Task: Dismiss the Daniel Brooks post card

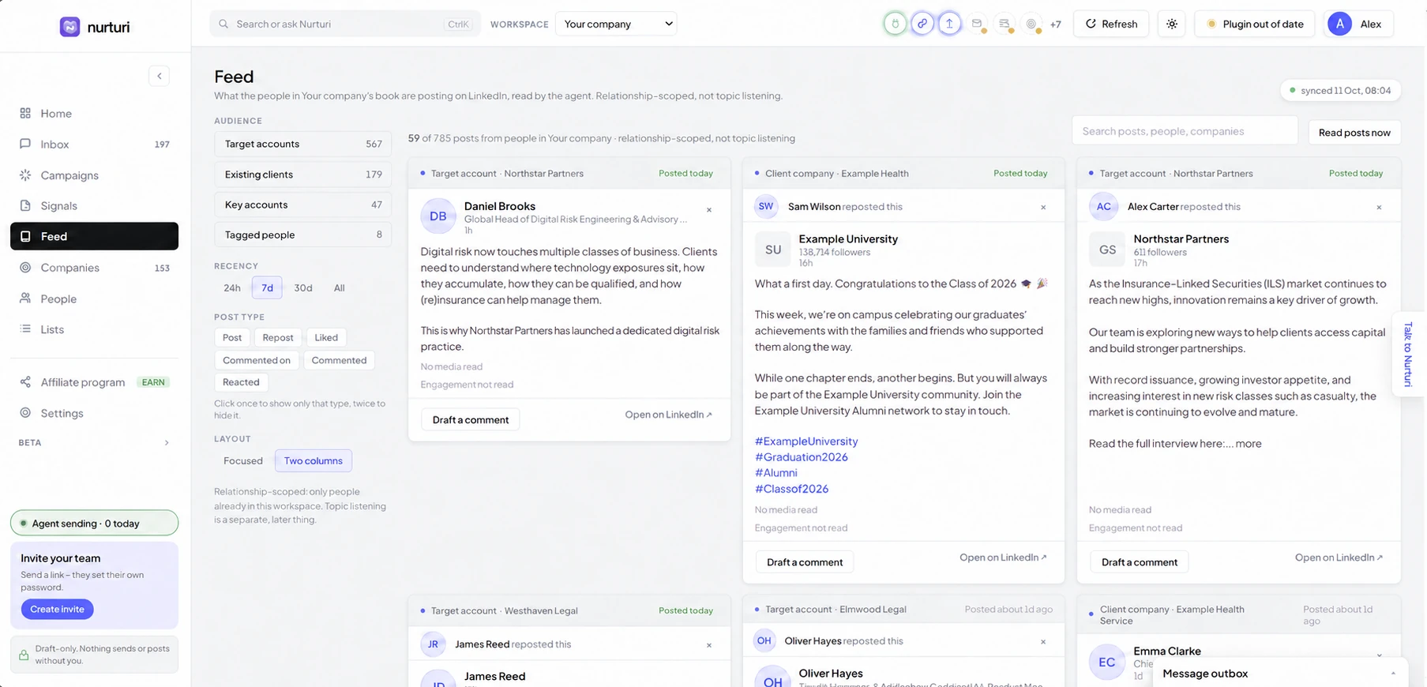Action: [709, 210]
